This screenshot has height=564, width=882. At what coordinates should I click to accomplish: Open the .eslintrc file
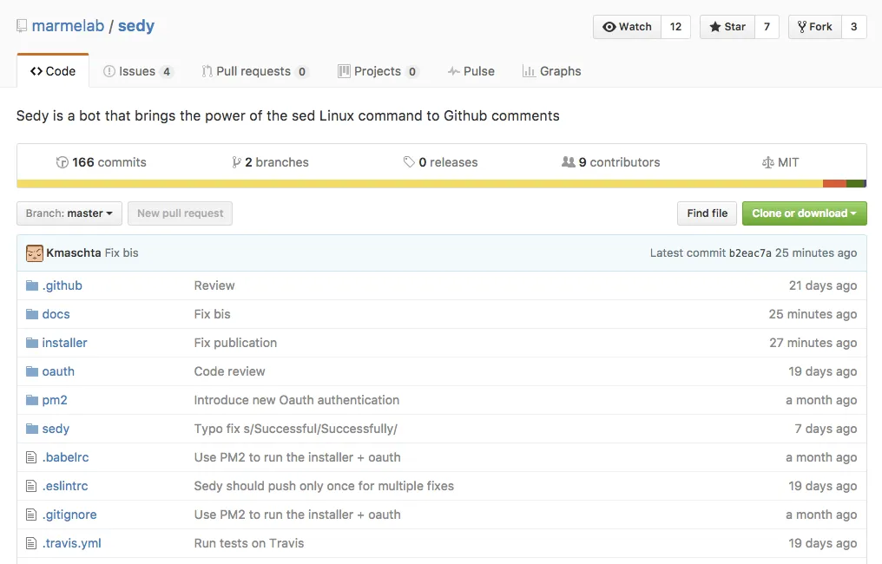click(65, 487)
